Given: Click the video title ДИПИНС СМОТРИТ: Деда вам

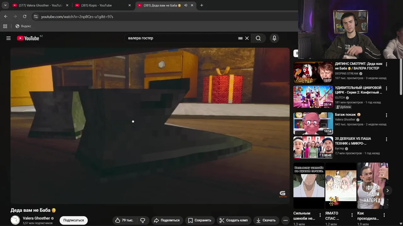Looking at the screenshot, I should point(359,66).
